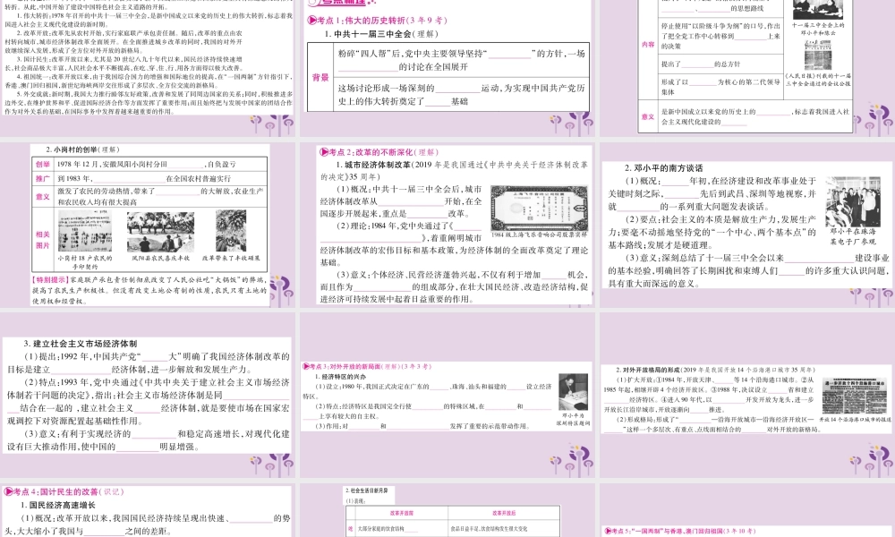895x537 pixels.
Task: Click the 14个沿海港口城市 newspaper image
Action: click(x=855, y=395)
